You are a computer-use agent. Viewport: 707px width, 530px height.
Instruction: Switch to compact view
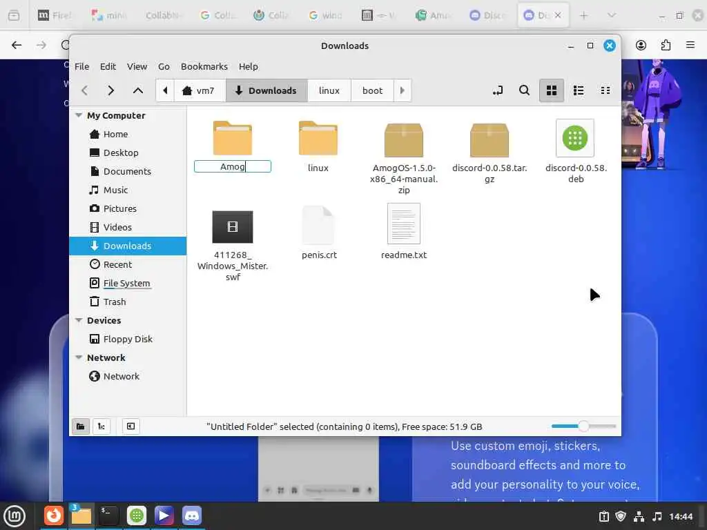click(606, 90)
